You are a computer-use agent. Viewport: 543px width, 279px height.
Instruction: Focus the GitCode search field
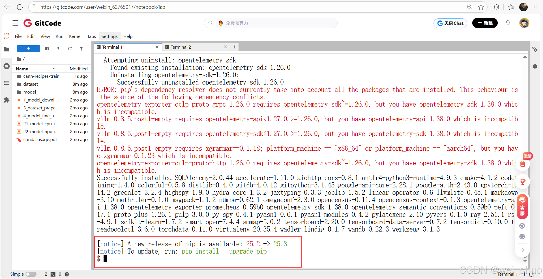pos(271,23)
